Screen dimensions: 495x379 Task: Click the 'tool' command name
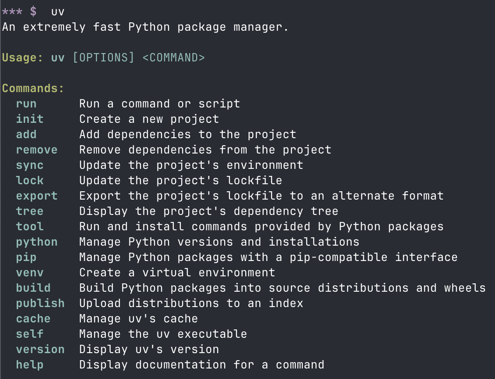pyautogui.click(x=30, y=227)
